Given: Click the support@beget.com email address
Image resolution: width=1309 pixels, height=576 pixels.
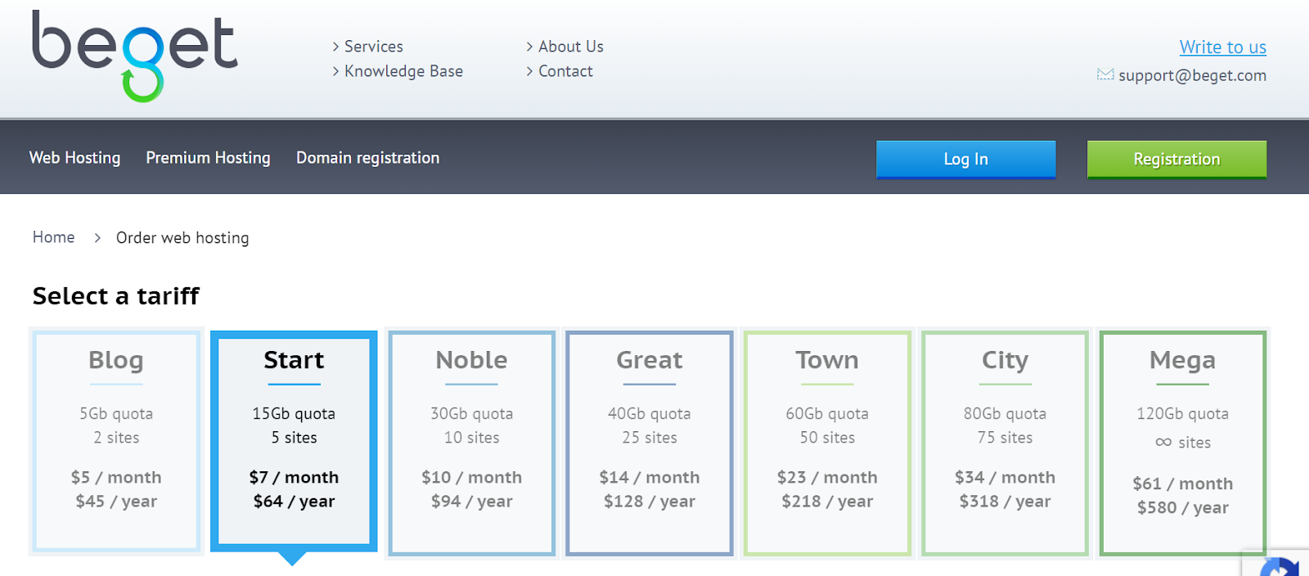Looking at the screenshot, I should 1192,75.
